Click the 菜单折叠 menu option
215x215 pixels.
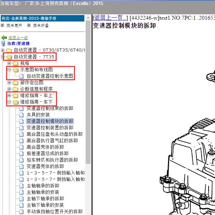pos(41,25)
